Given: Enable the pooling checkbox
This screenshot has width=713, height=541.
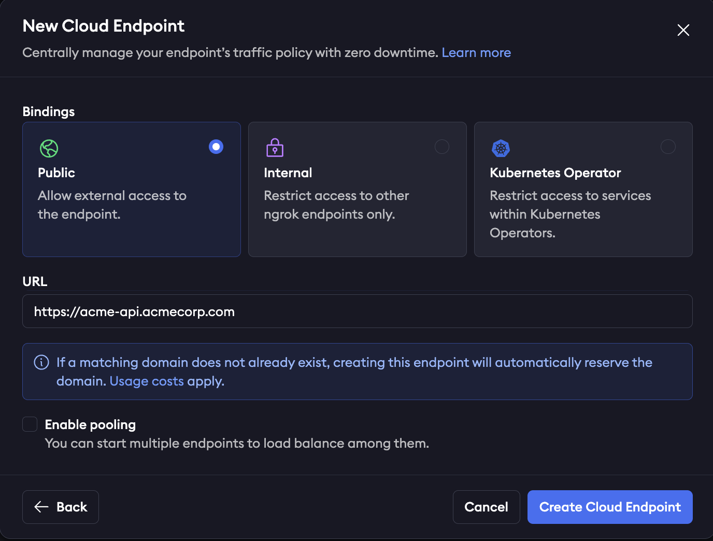Looking at the screenshot, I should 30,424.
